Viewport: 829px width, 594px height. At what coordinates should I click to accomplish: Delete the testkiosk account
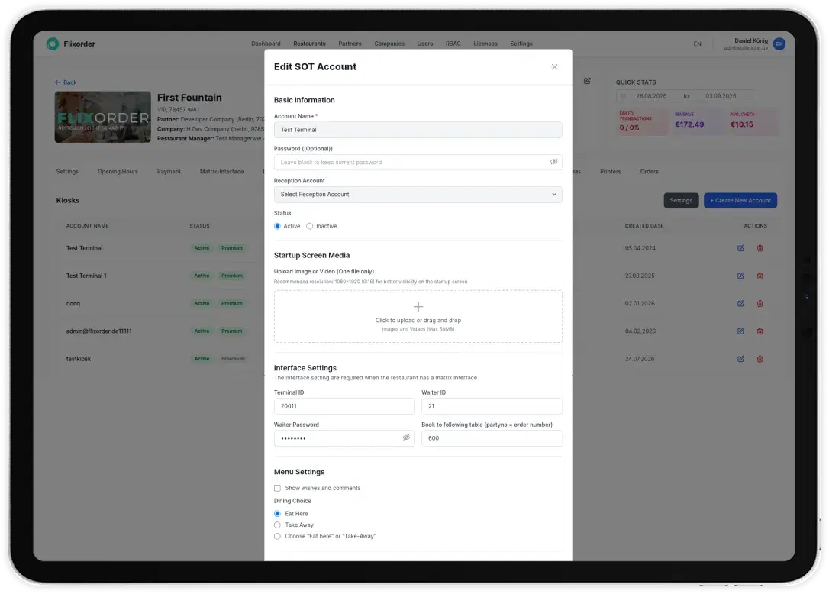(760, 359)
